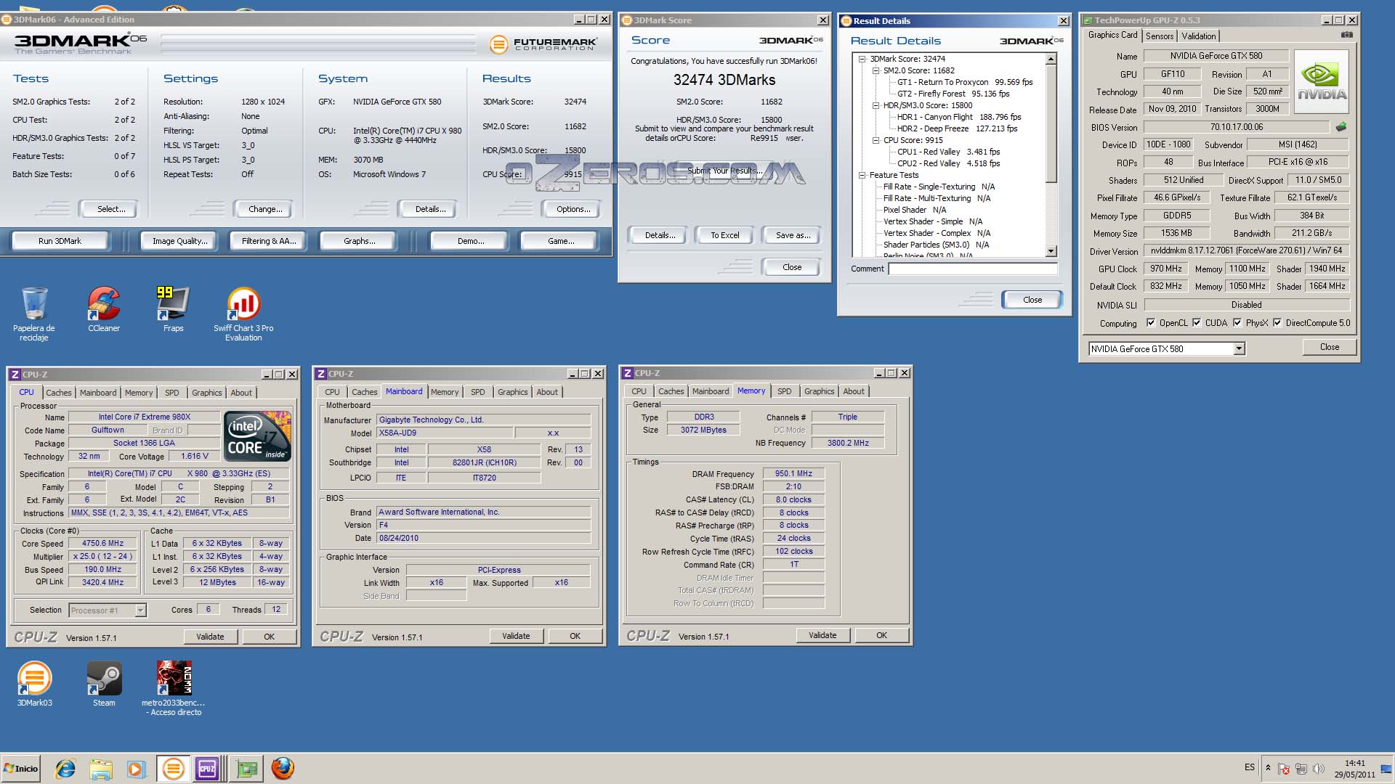Click the Comment input field in Result Details

pyautogui.click(x=973, y=269)
